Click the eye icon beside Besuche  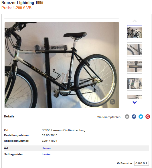click(118, 163)
